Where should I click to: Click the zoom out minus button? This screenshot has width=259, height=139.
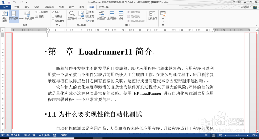(226, 135)
